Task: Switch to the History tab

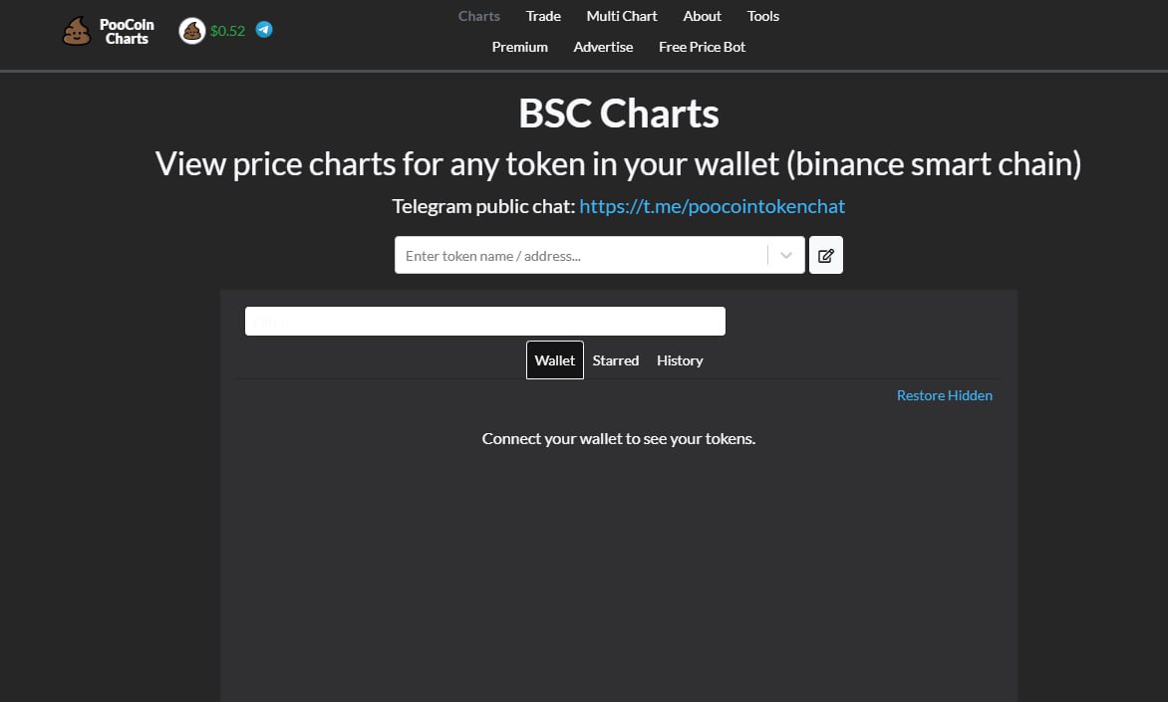Action: [680, 360]
